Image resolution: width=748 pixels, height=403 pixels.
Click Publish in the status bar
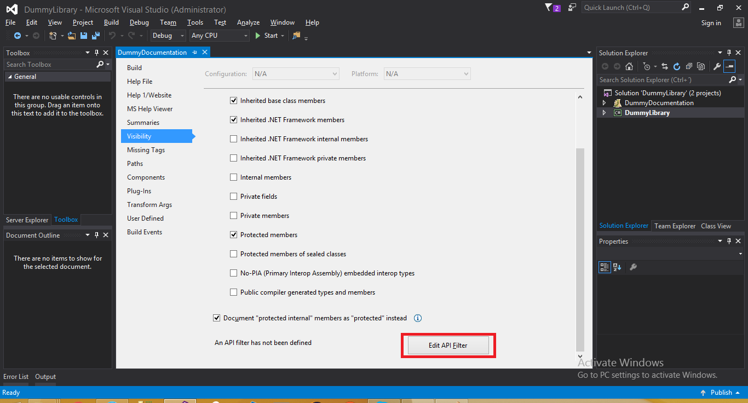pyautogui.click(x=721, y=393)
